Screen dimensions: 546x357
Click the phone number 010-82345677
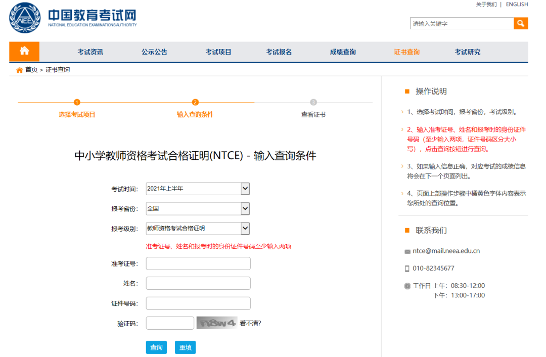434,268
